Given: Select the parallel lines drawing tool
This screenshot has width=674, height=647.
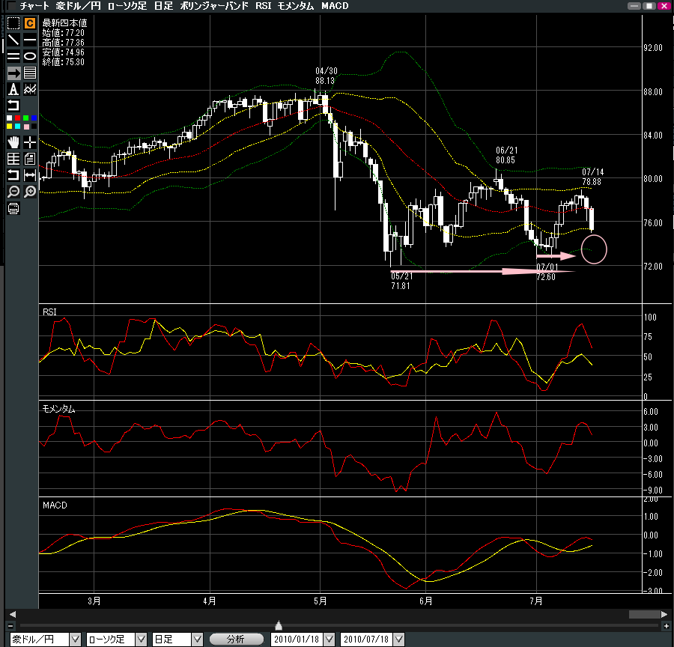Looking at the screenshot, I should tap(13, 56).
